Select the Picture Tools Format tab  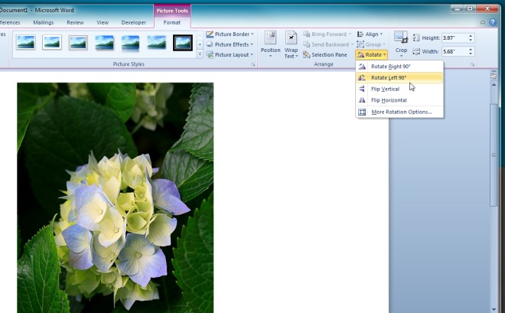pos(172,22)
